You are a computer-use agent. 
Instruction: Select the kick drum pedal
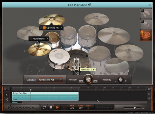(76, 66)
